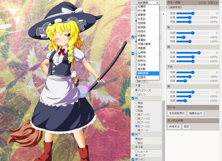Select the 黒靴 radio option
The image size is (222, 161).
point(136,103)
